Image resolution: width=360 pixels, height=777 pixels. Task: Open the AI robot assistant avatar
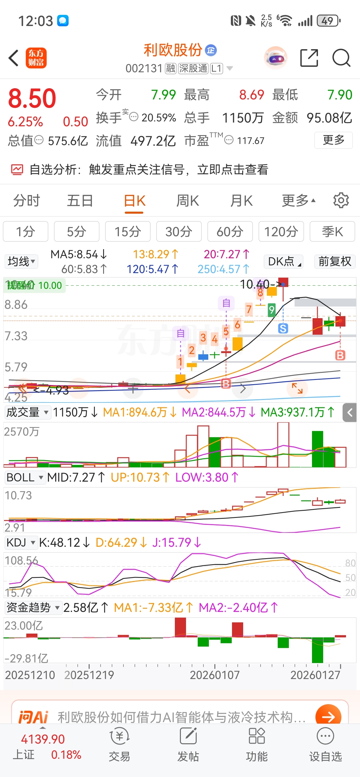click(275, 58)
